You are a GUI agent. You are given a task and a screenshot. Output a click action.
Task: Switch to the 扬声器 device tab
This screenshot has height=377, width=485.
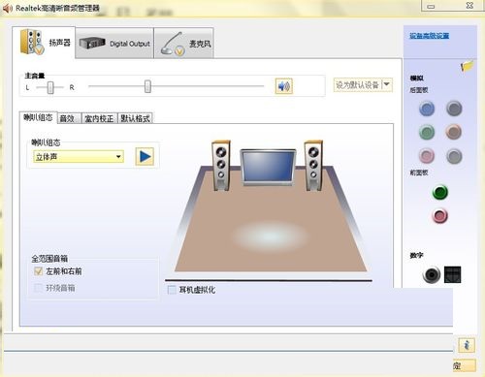point(44,43)
